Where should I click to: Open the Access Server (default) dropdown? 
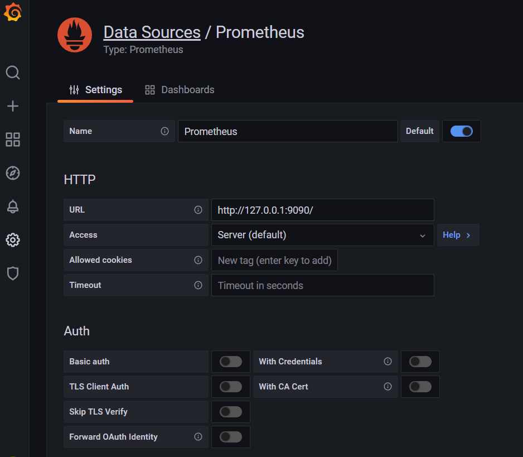[x=322, y=235]
